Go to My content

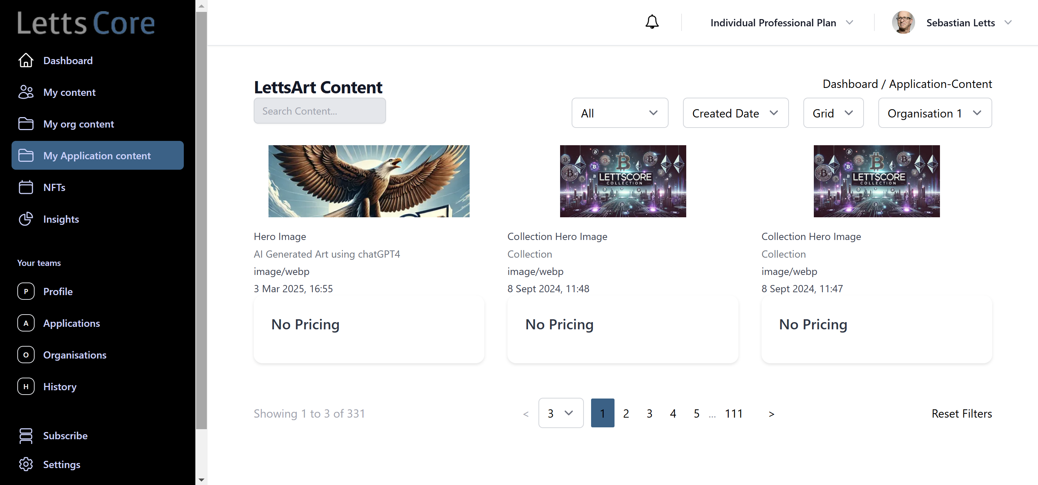[x=98, y=92]
